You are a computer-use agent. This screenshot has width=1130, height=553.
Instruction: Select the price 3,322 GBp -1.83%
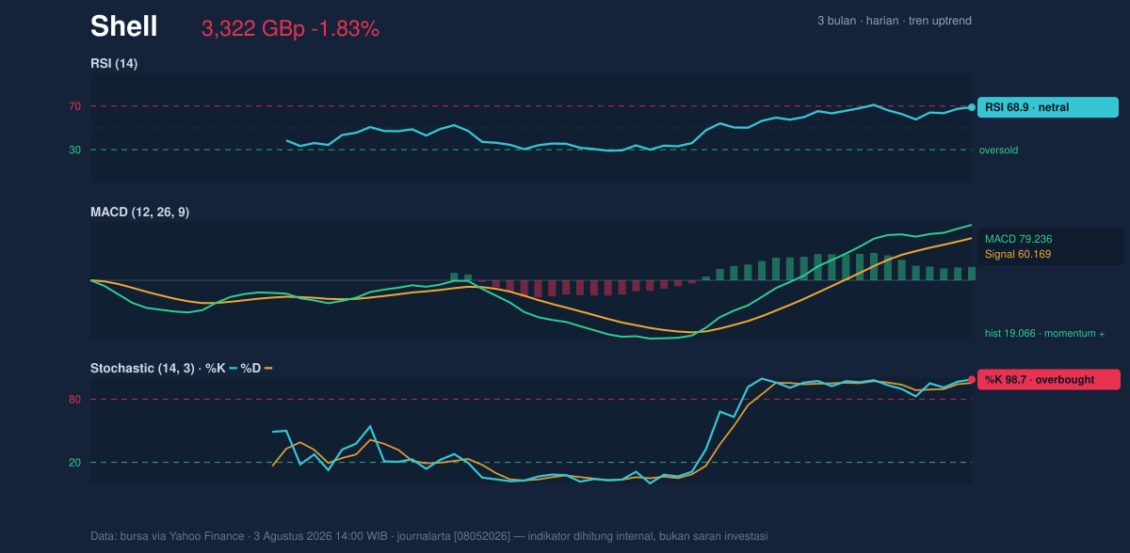tap(290, 29)
